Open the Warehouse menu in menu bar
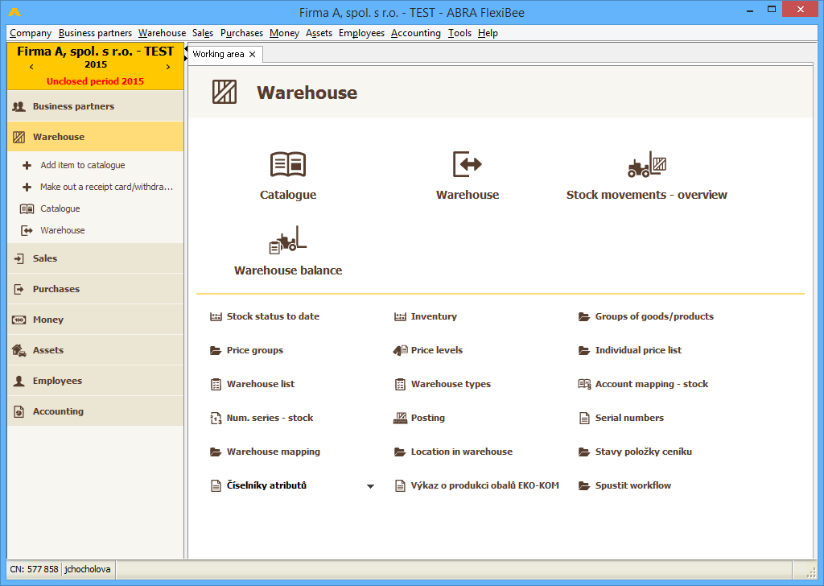Viewport: 824px width, 586px height. pyautogui.click(x=162, y=33)
